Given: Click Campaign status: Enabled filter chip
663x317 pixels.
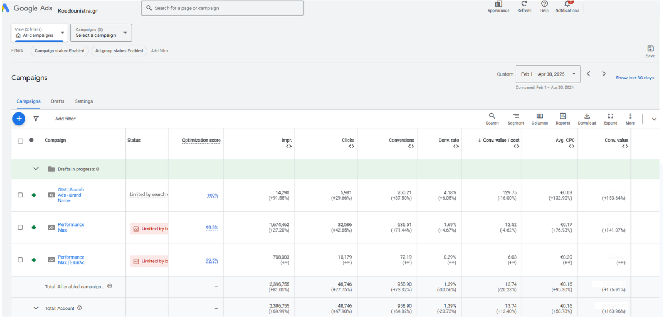Looking at the screenshot, I should pyautogui.click(x=60, y=51).
